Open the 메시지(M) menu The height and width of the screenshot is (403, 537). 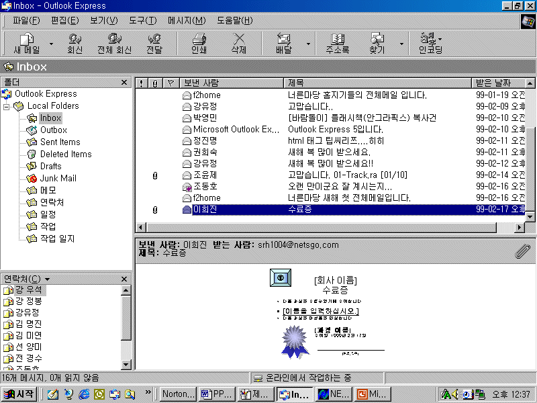(187, 21)
